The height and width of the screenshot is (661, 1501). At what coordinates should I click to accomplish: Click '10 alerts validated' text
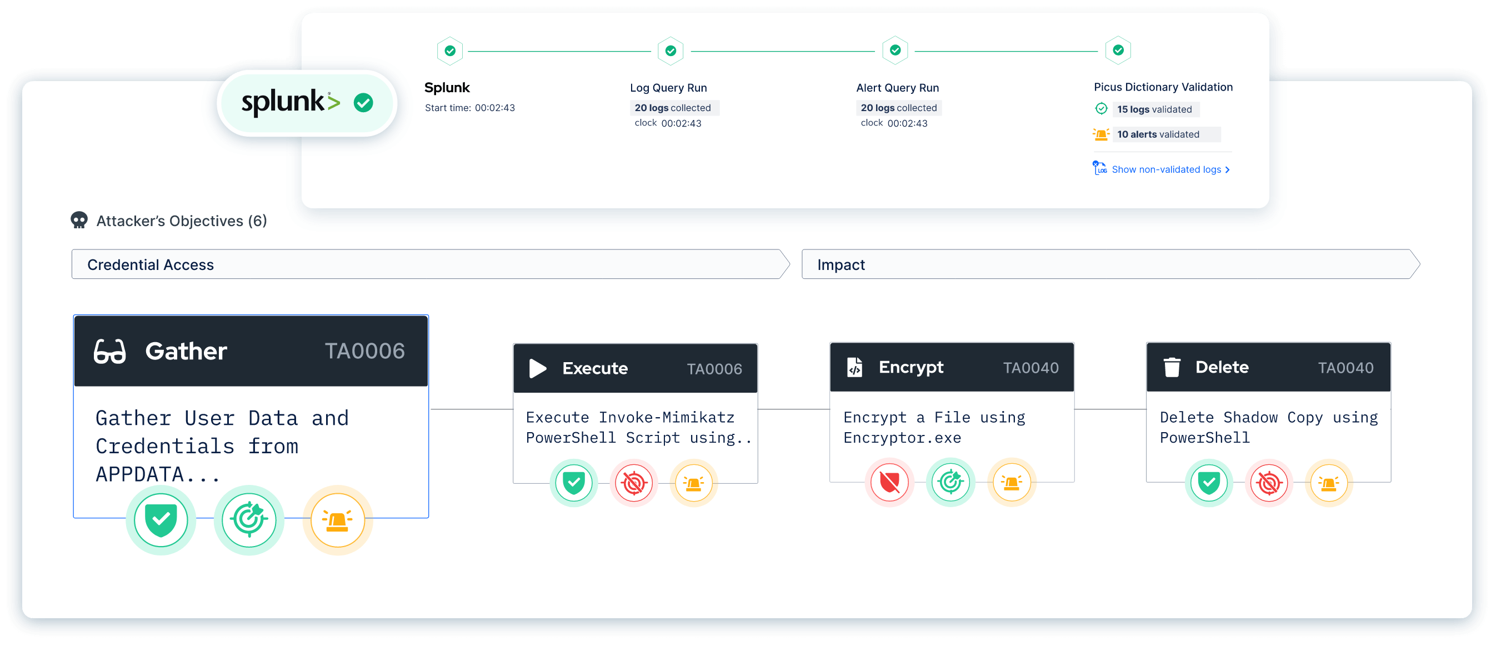[1158, 134]
